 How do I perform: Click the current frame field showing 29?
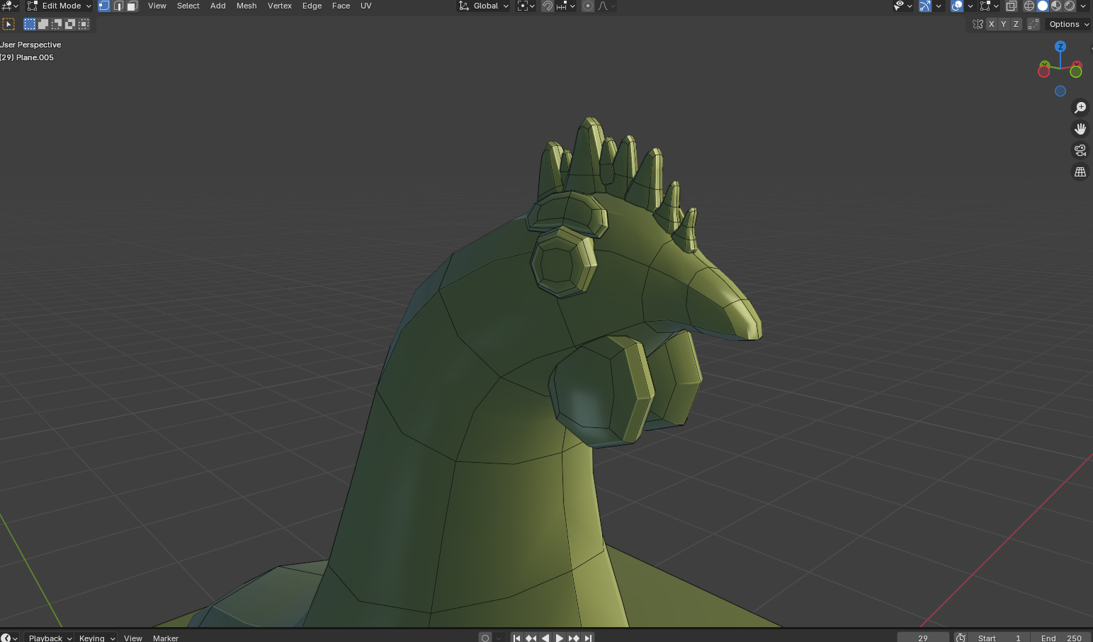pyautogui.click(x=923, y=638)
